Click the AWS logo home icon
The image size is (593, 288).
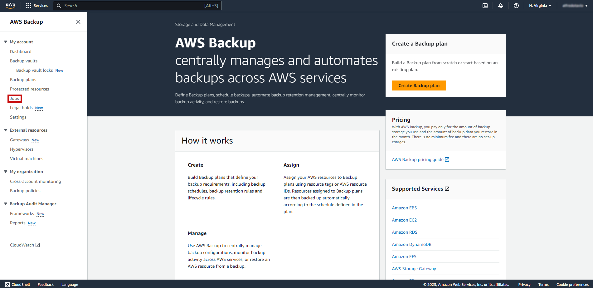10,6
